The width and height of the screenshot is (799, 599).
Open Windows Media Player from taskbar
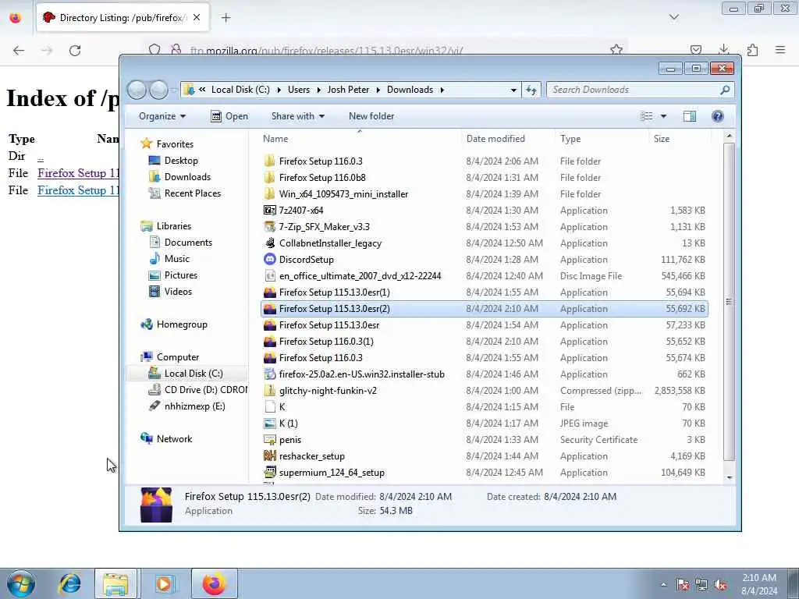(x=164, y=583)
